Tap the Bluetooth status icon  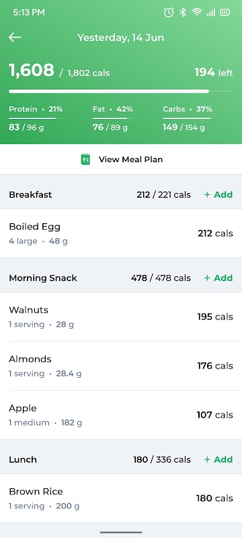(x=183, y=13)
